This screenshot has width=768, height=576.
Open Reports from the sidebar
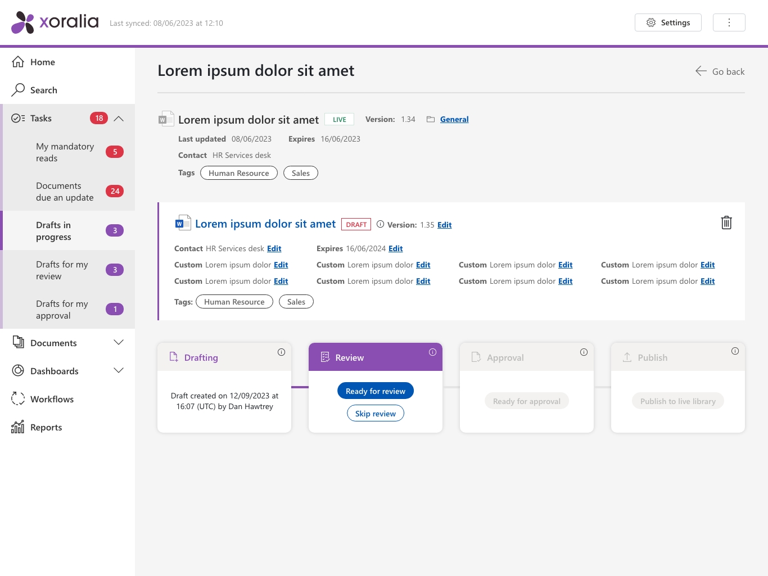tap(46, 427)
